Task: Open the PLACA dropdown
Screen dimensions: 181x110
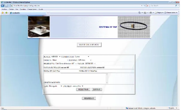Action: pos(56,57)
